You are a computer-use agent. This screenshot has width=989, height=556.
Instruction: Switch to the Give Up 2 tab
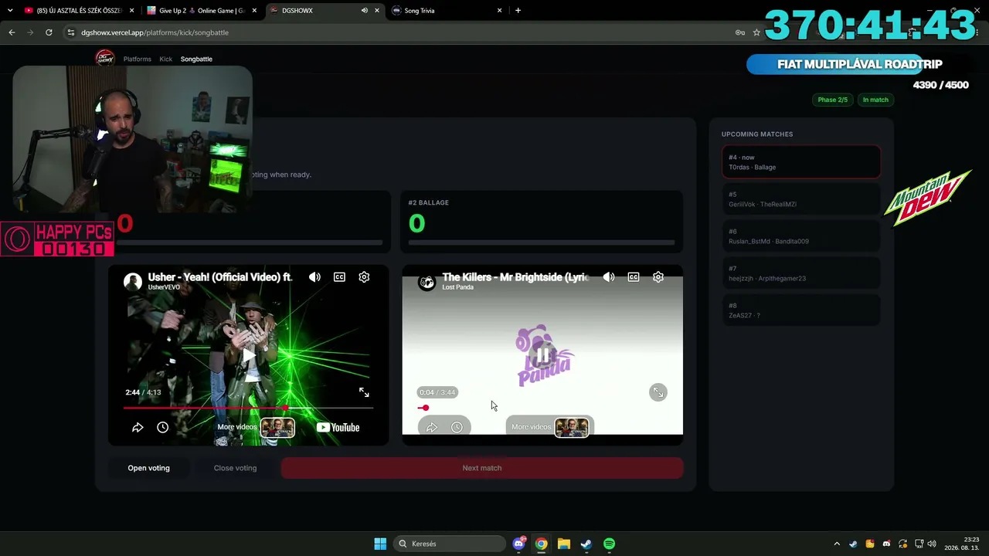(201, 11)
